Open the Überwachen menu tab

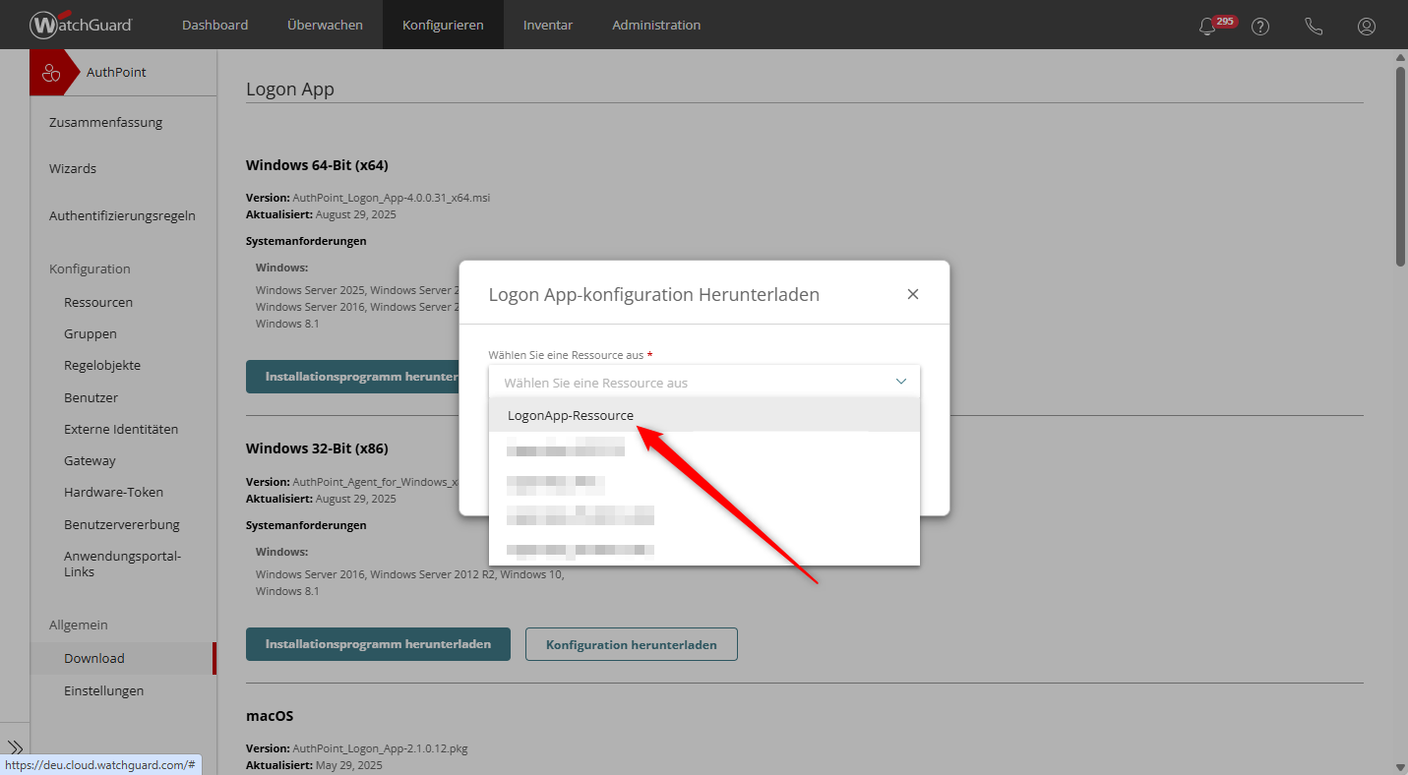(x=325, y=25)
